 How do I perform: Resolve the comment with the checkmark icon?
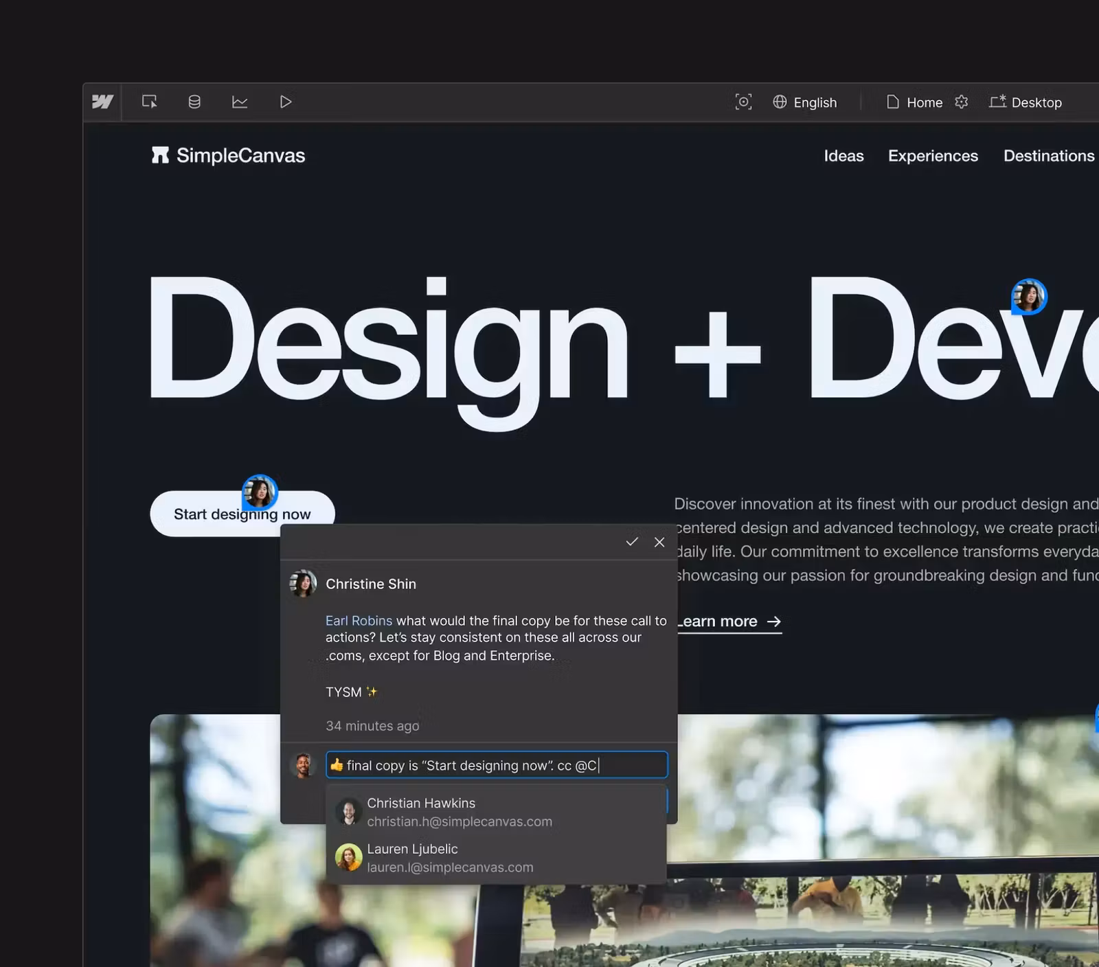pyautogui.click(x=632, y=542)
